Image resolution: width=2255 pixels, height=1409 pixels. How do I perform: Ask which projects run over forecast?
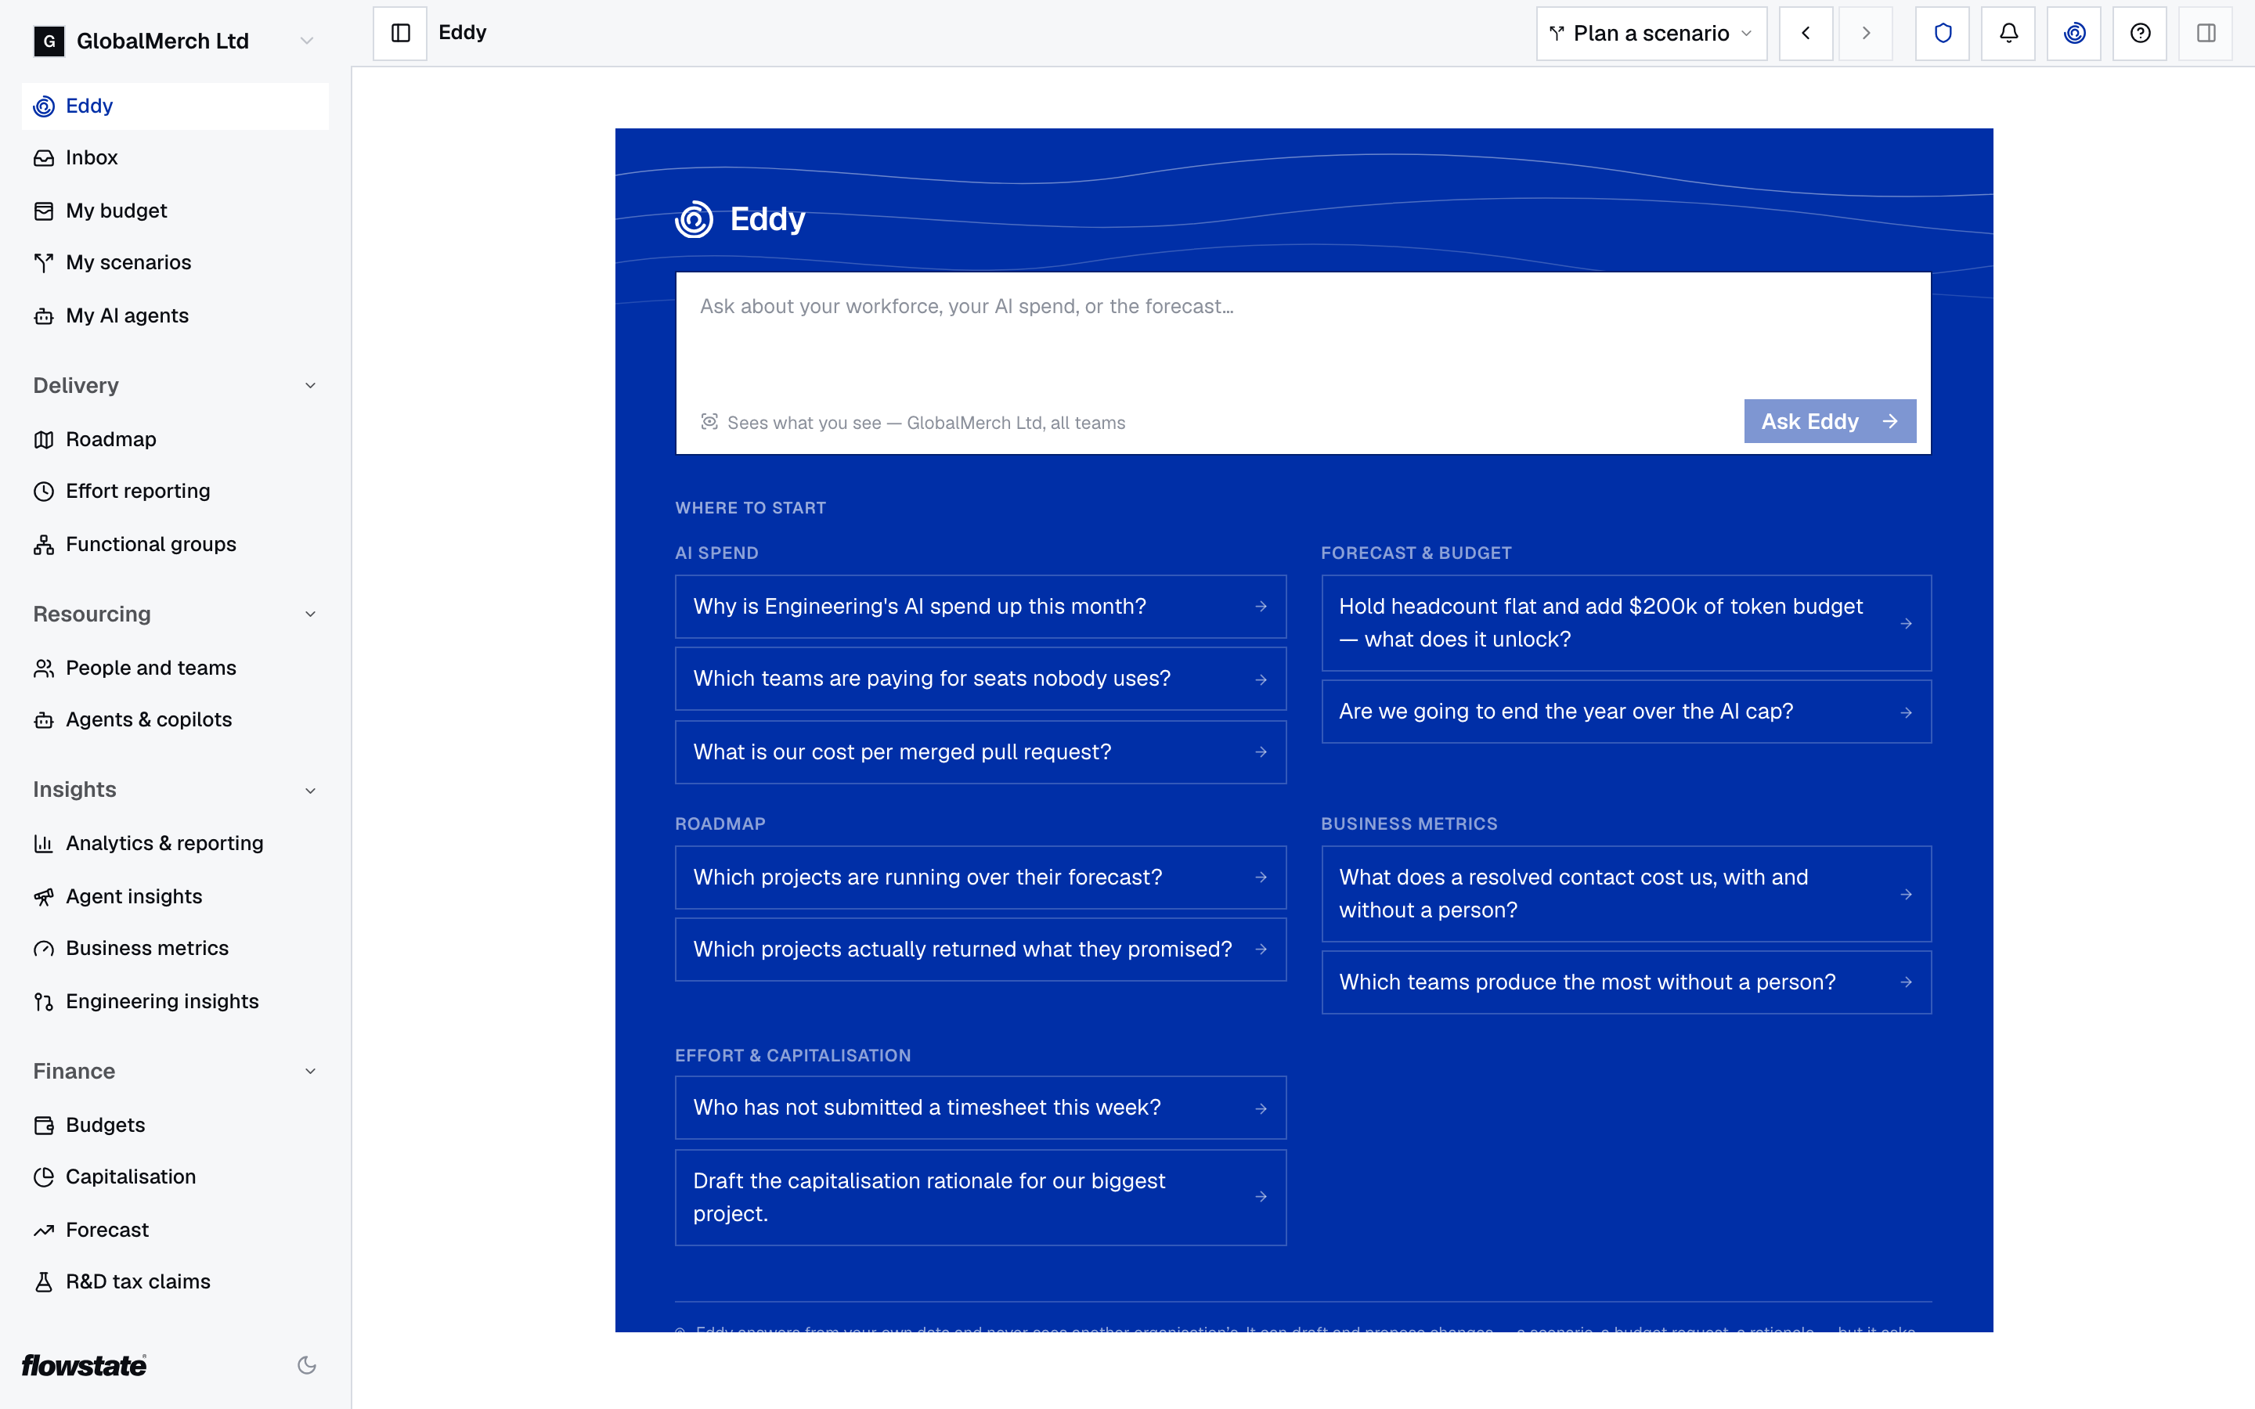coord(980,877)
